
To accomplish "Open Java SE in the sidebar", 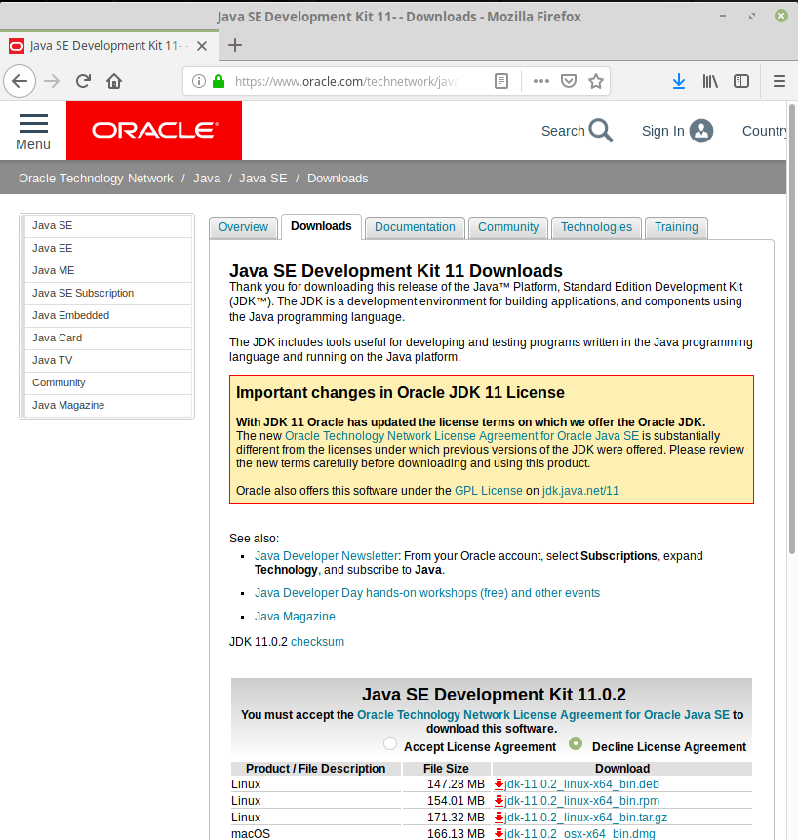I will 107,226.
